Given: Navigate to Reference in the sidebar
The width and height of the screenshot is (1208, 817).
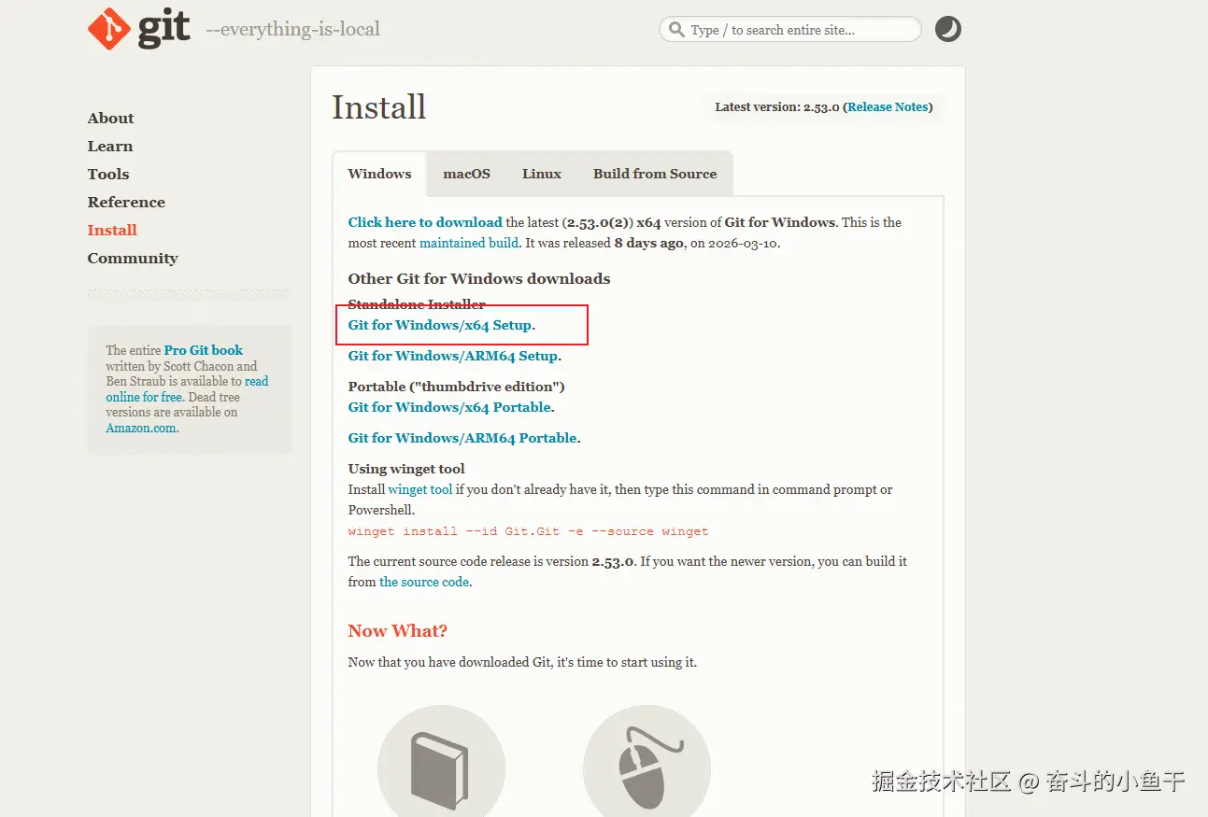Looking at the screenshot, I should coord(126,203).
